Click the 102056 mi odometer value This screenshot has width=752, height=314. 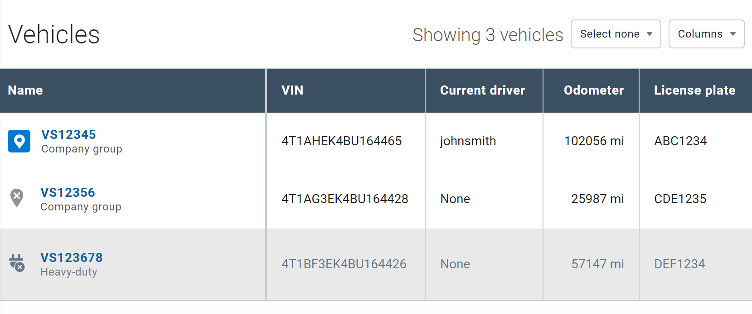[594, 141]
